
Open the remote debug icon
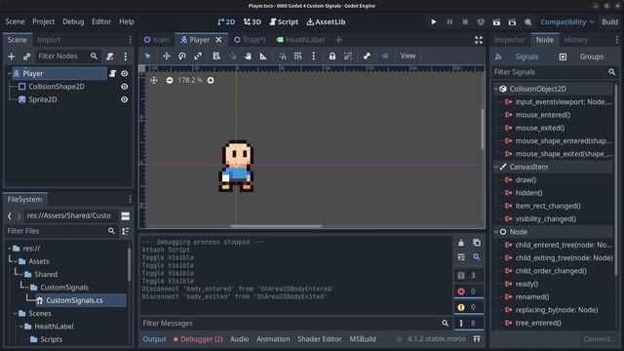coord(481,21)
